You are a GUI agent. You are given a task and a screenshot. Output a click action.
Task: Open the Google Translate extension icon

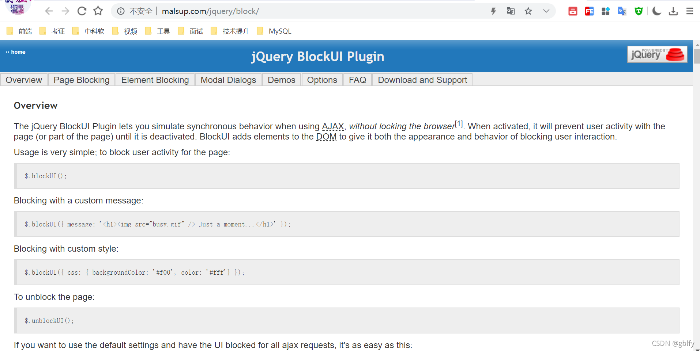click(622, 11)
